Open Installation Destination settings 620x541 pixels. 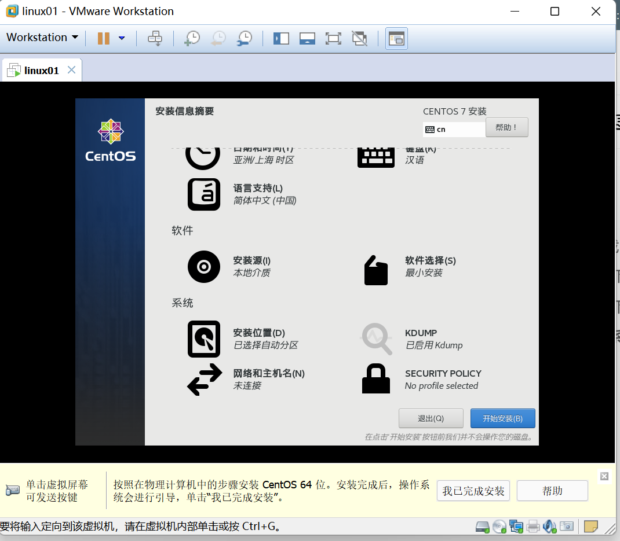243,339
